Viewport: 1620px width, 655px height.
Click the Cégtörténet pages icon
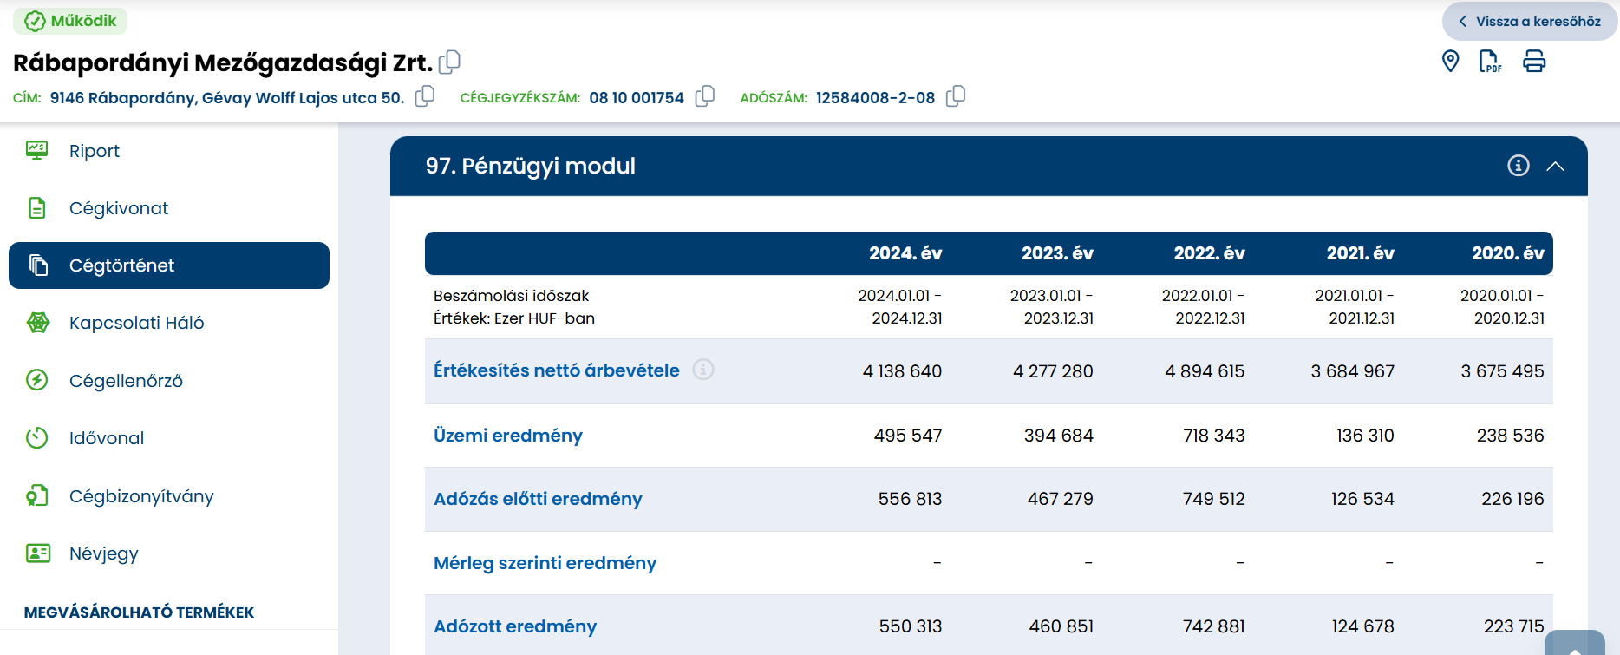38,265
